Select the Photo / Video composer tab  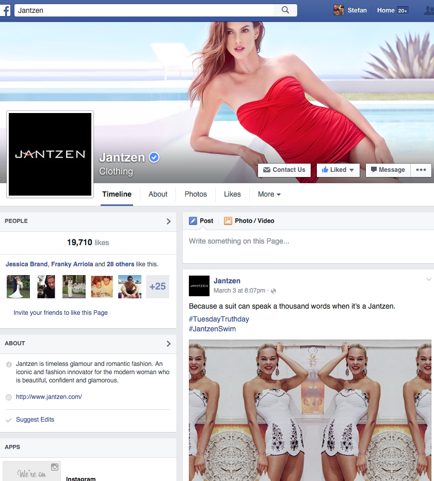[249, 221]
